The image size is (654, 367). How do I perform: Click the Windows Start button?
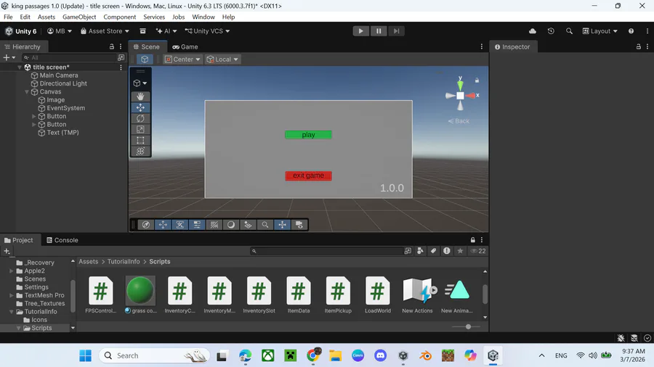click(86, 355)
